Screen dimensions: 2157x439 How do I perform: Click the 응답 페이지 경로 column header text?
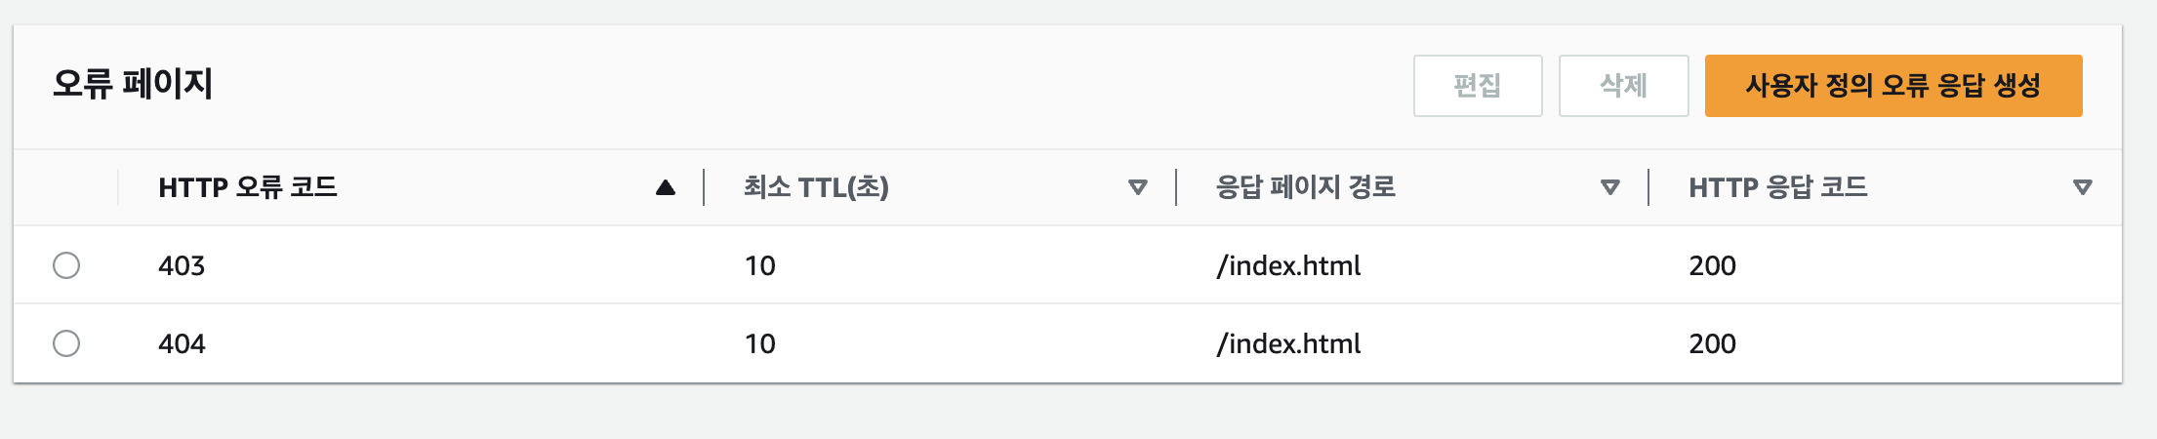[1305, 187]
